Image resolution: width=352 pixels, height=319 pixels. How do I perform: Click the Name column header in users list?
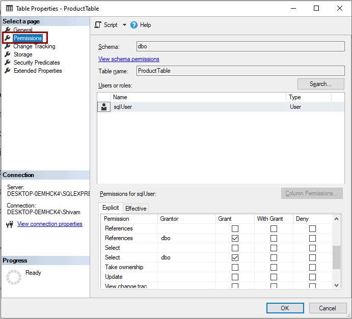tap(198, 97)
